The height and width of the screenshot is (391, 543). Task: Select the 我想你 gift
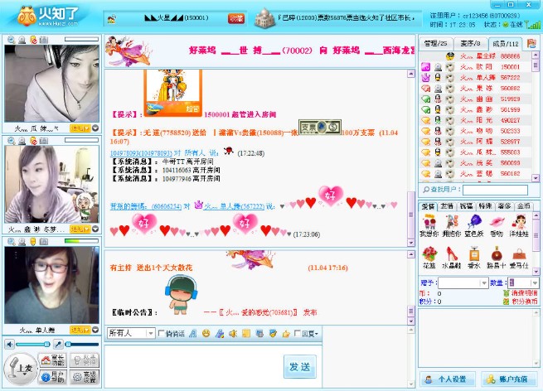429,225
